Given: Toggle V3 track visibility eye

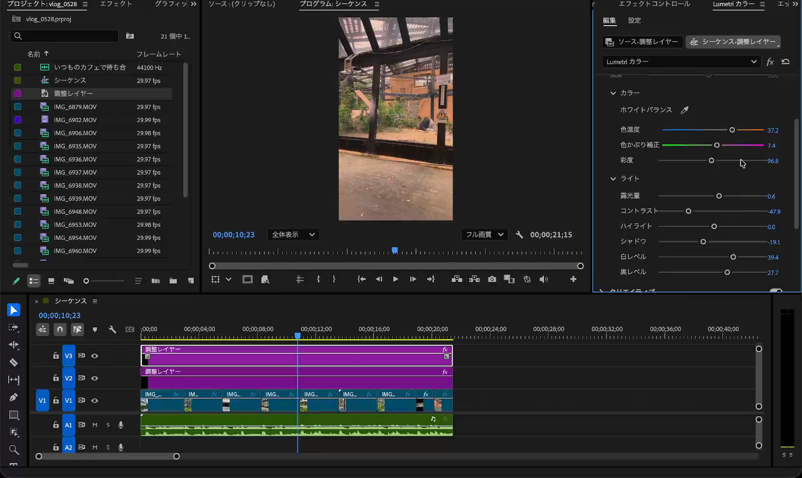Looking at the screenshot, I should point(95,356).
